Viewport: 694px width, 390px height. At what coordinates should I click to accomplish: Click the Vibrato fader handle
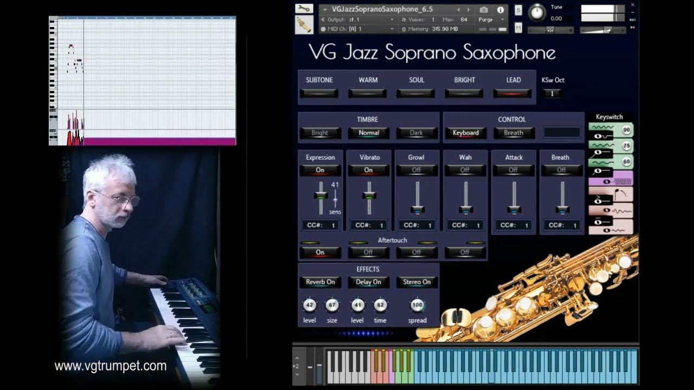click(x=370, y=196)
